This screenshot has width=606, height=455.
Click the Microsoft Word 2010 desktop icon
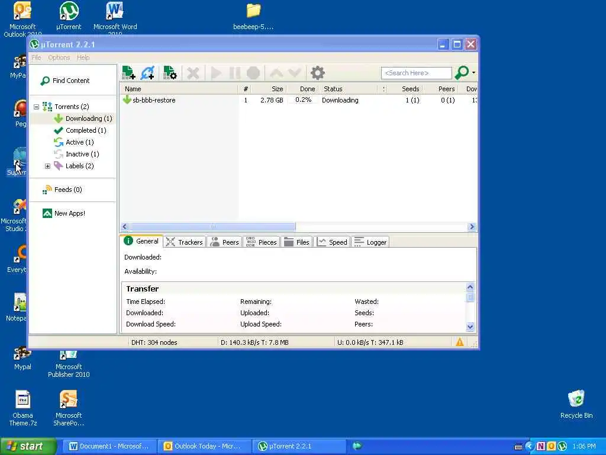(115, 18)
